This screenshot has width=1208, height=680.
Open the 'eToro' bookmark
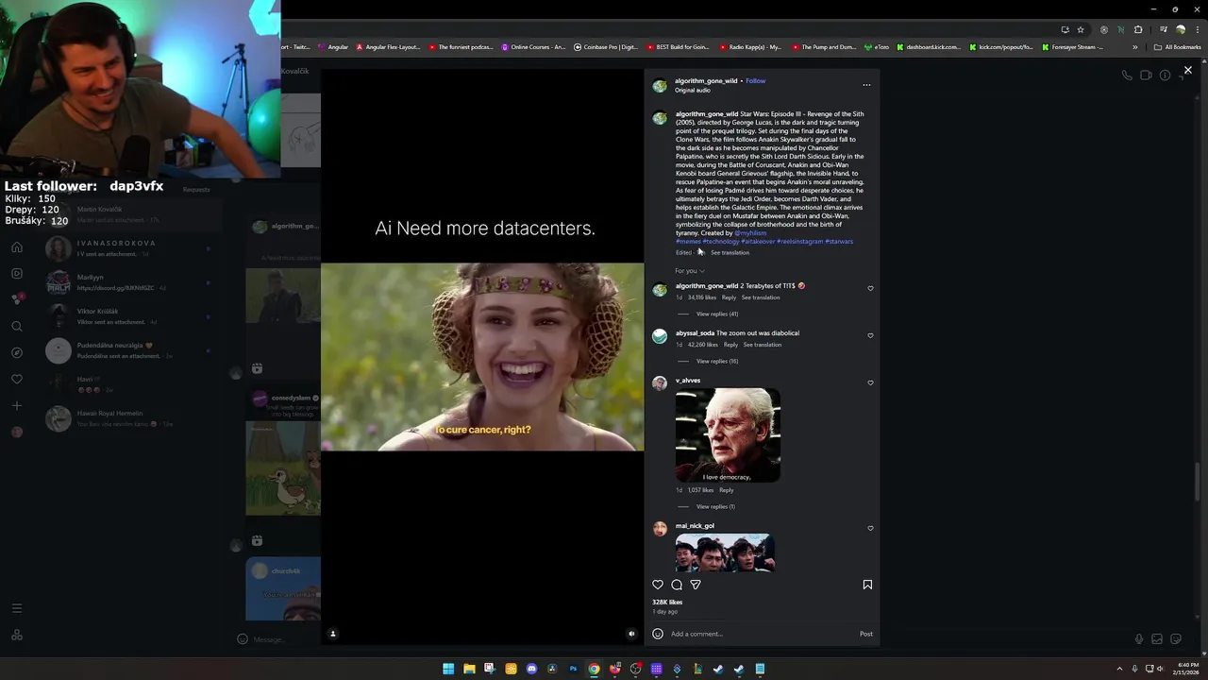[x=877, y=47]
